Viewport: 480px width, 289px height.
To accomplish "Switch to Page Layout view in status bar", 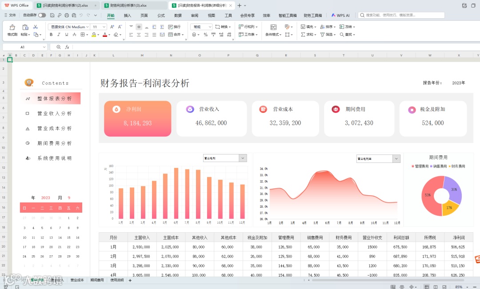I will click(x=435, y=287).
